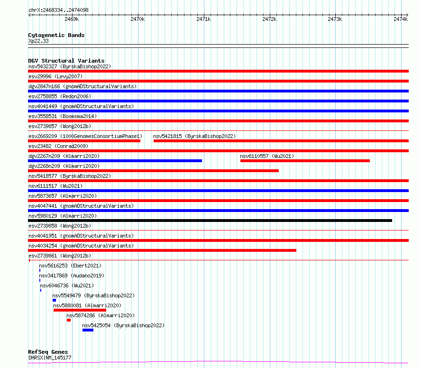Select esv2739858 (Wong2012b) label
Screen dimensions: 422x368
tap(60, 226)
